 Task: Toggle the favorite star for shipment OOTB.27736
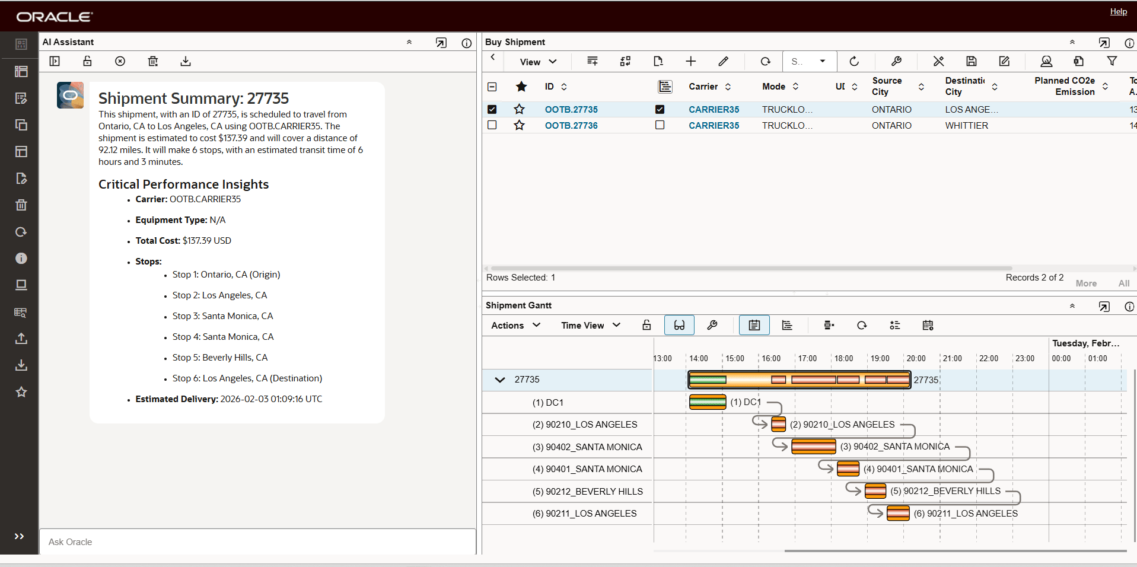coord(519,125)
